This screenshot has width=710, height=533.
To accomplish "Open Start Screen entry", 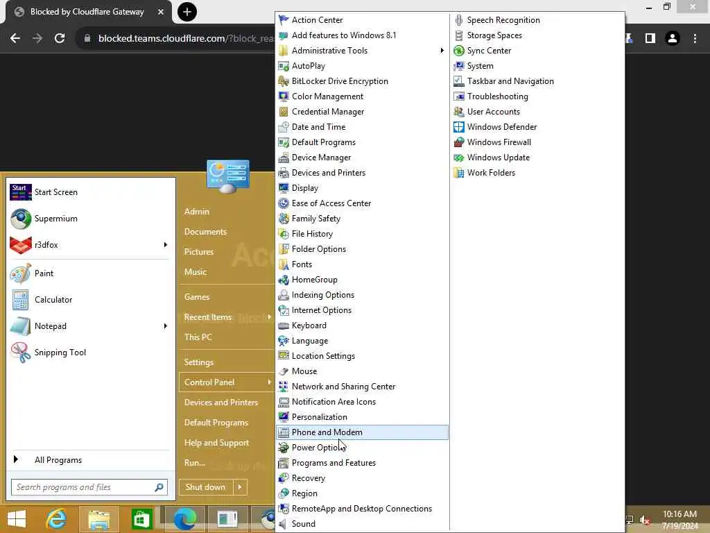I will (x=89, y=192).
